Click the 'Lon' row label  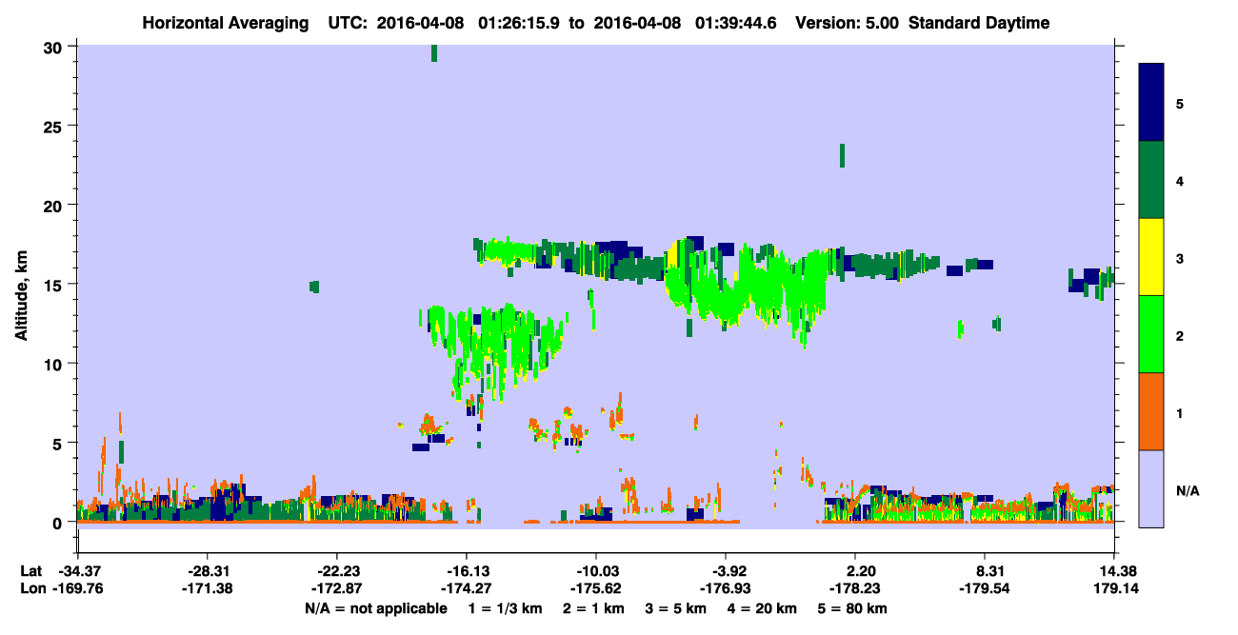(x=31, y=589)
